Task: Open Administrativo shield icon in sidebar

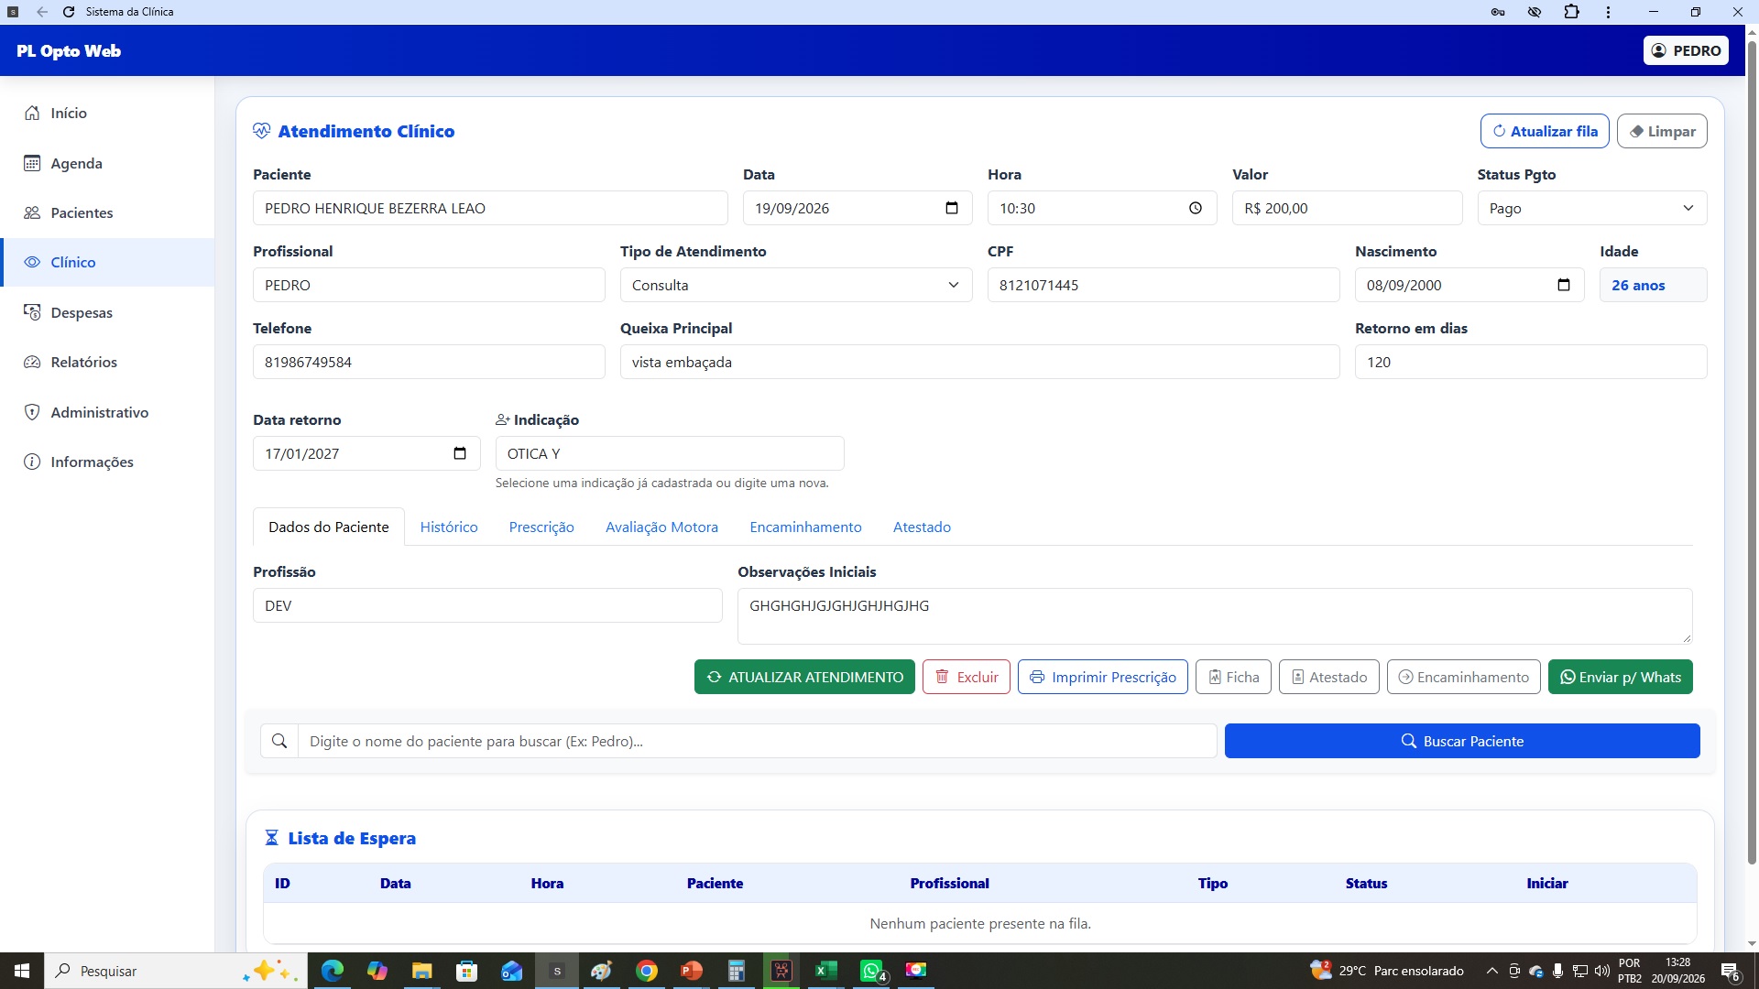Action: 32,412
